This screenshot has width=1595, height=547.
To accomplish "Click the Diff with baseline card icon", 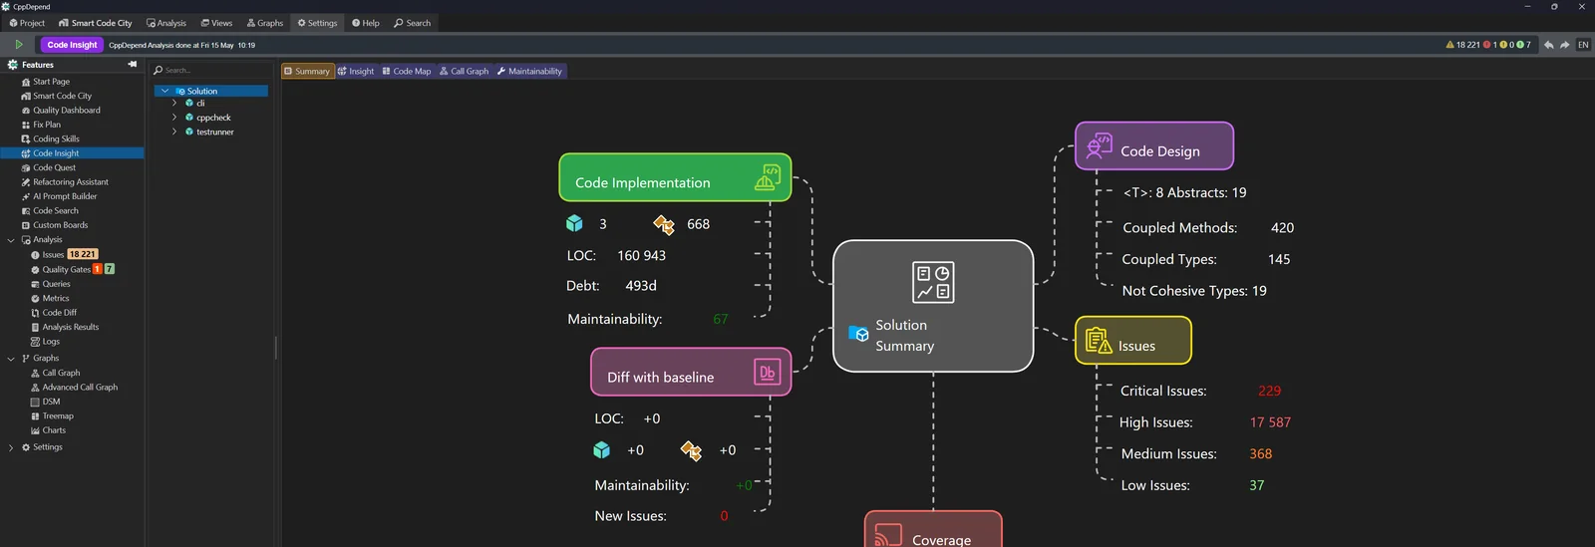I will point(767,373).
